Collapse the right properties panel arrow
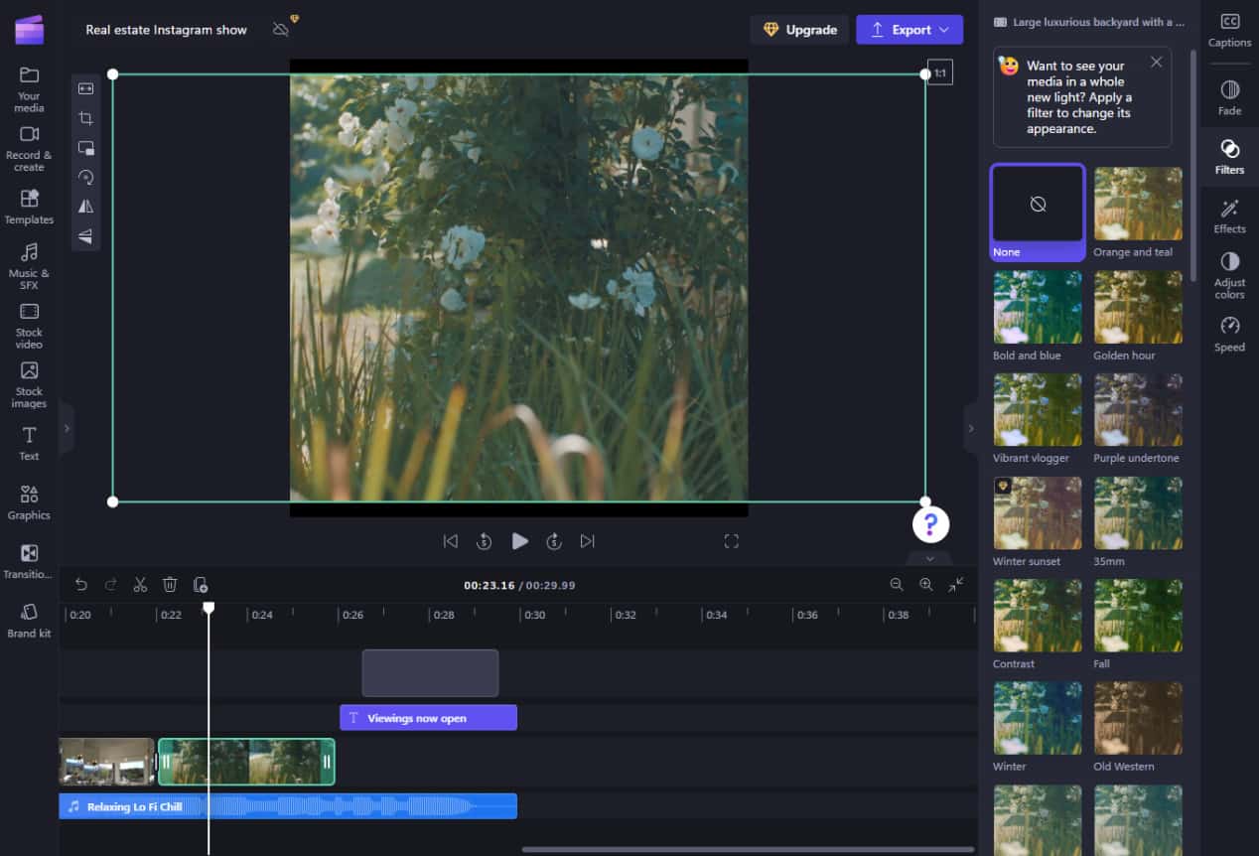Image resolution: width=1259 pixels, height=856 pixels. click(x=971, y=428)
